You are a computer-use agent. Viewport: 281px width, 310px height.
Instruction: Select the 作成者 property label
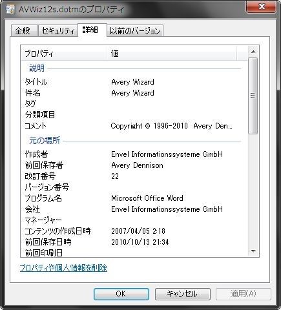pos(36,154)
